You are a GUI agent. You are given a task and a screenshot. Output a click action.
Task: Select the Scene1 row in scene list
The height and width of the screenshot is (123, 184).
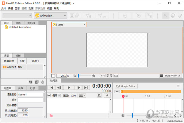point(22,67)
